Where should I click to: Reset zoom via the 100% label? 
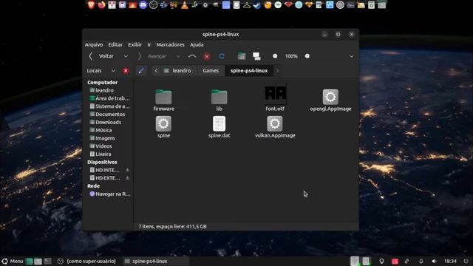[291, 56]
